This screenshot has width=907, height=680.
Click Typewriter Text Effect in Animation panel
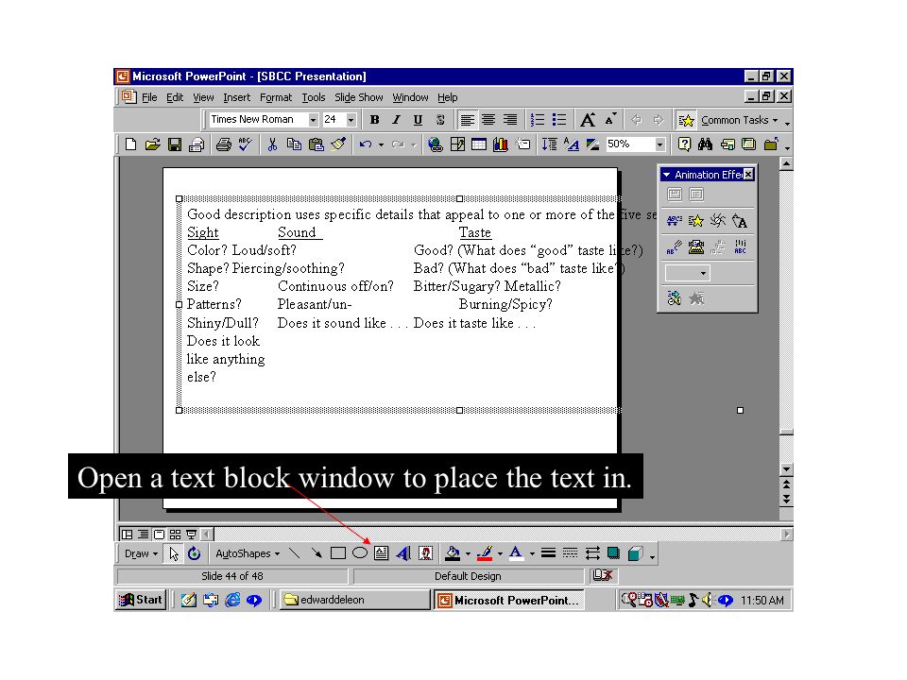pyautogui.click(x=696, y=246)
